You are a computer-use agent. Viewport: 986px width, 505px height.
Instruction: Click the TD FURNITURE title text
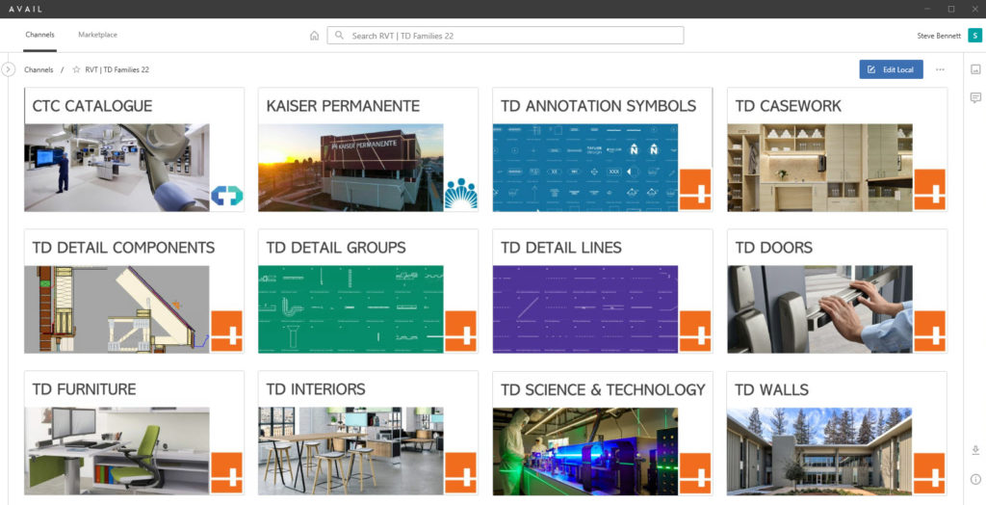(x=85, y=389)
